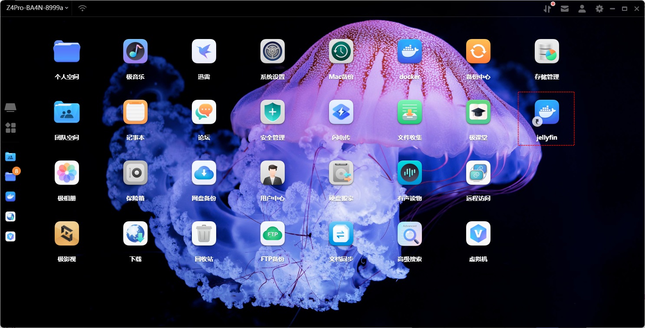Launch the 虚拟机 virtual machine app
The image size is (645, 328).
point(478,234)
